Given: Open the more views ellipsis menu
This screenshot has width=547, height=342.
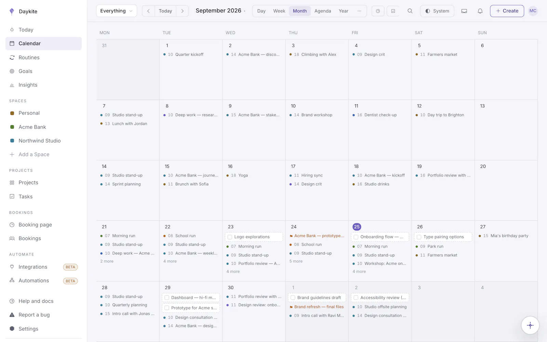Looking at the screenshot, I should [x=359, y=11].
